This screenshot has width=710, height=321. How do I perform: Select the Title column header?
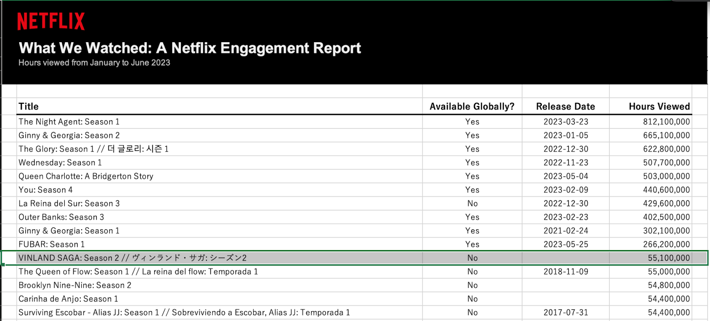[x=220, y=106]
